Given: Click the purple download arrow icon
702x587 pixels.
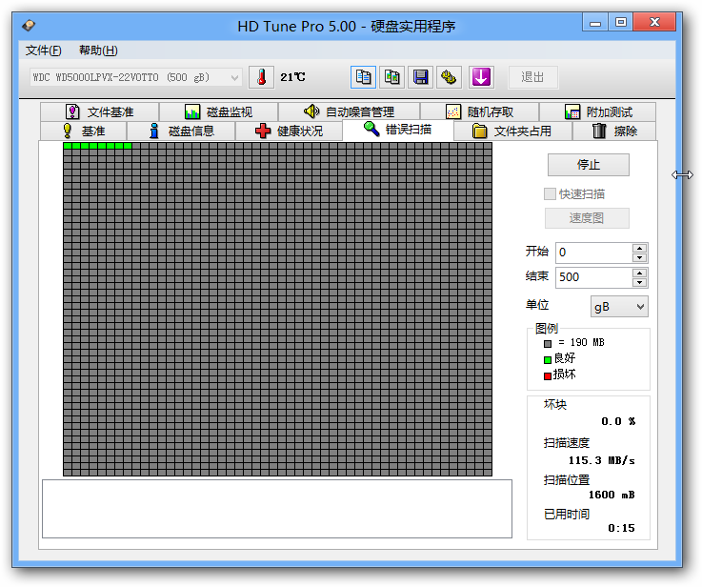Looking at the screenshot, I should 480,77.
